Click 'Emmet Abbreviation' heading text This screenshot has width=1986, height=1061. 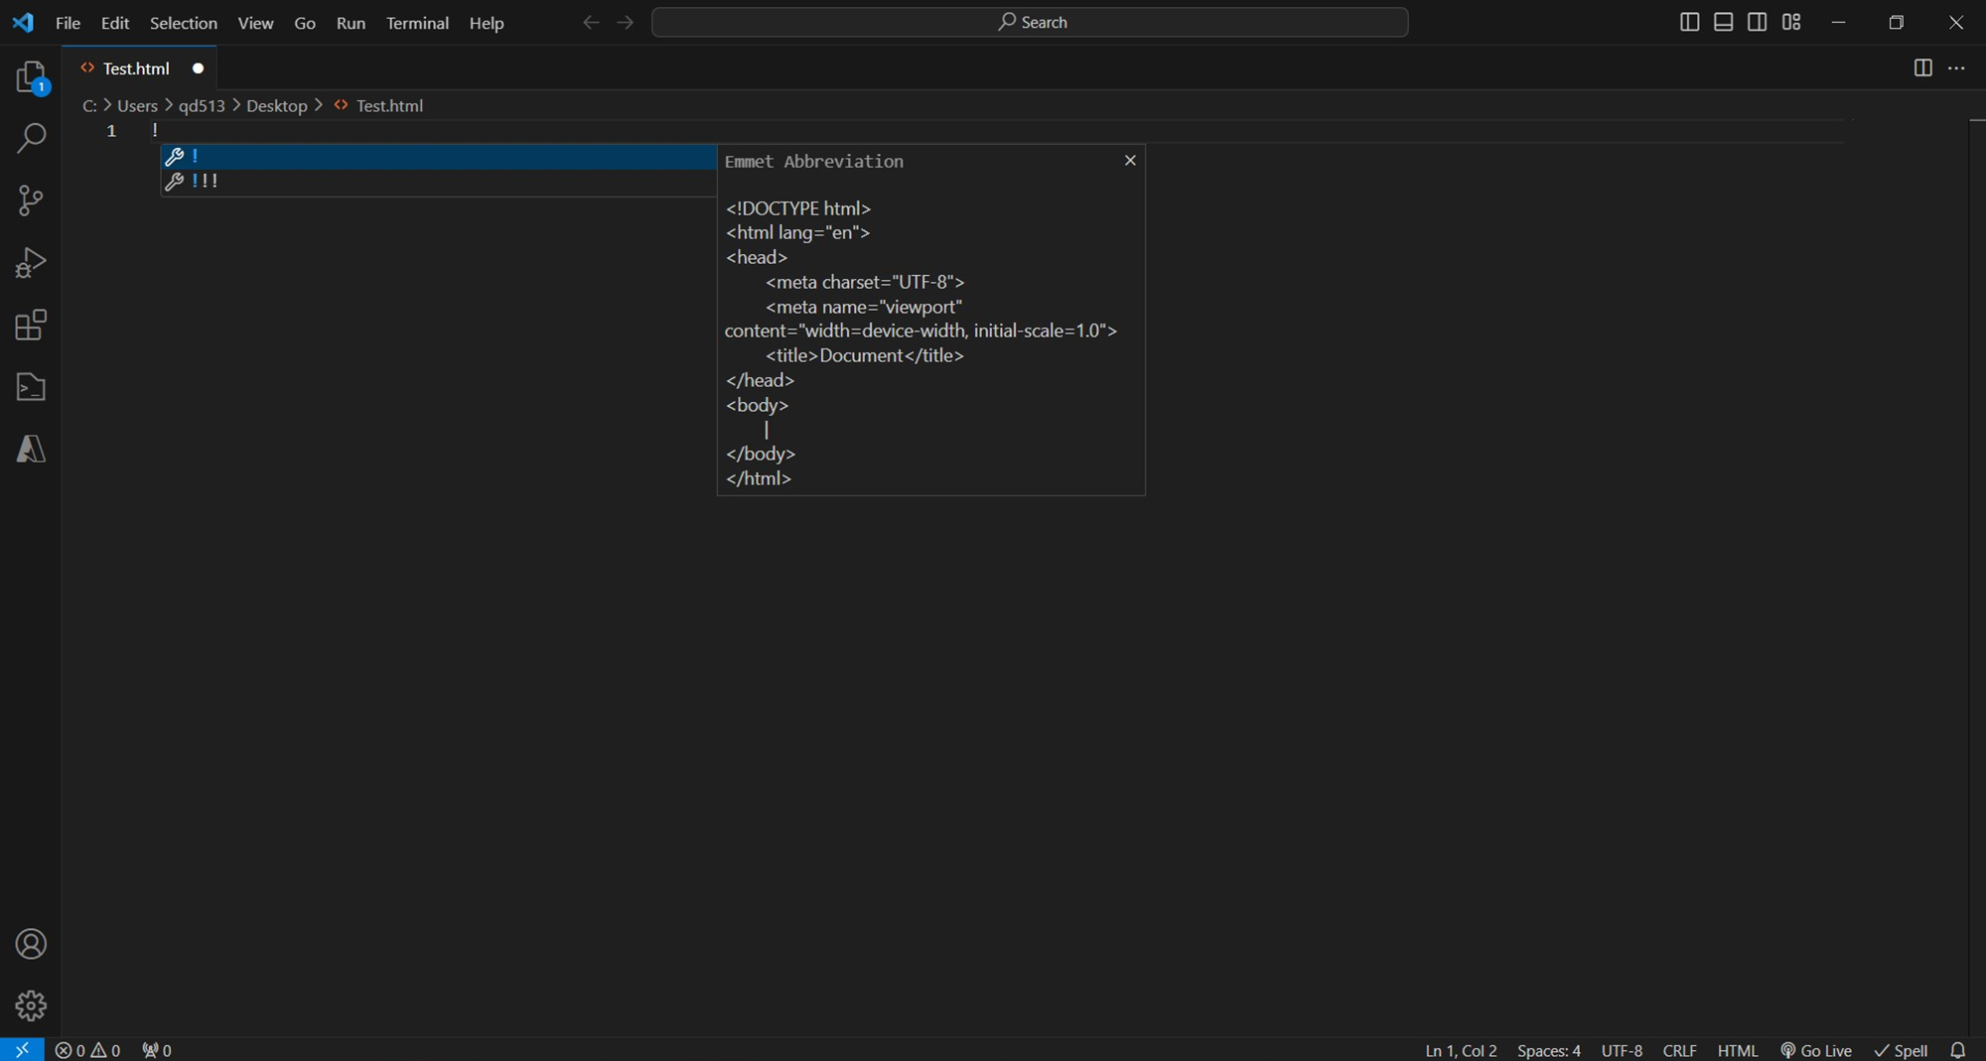813,162
